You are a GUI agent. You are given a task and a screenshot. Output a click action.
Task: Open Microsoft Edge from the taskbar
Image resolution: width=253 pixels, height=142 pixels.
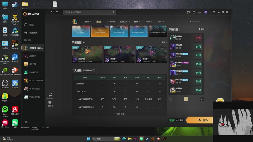pos(124,139)
